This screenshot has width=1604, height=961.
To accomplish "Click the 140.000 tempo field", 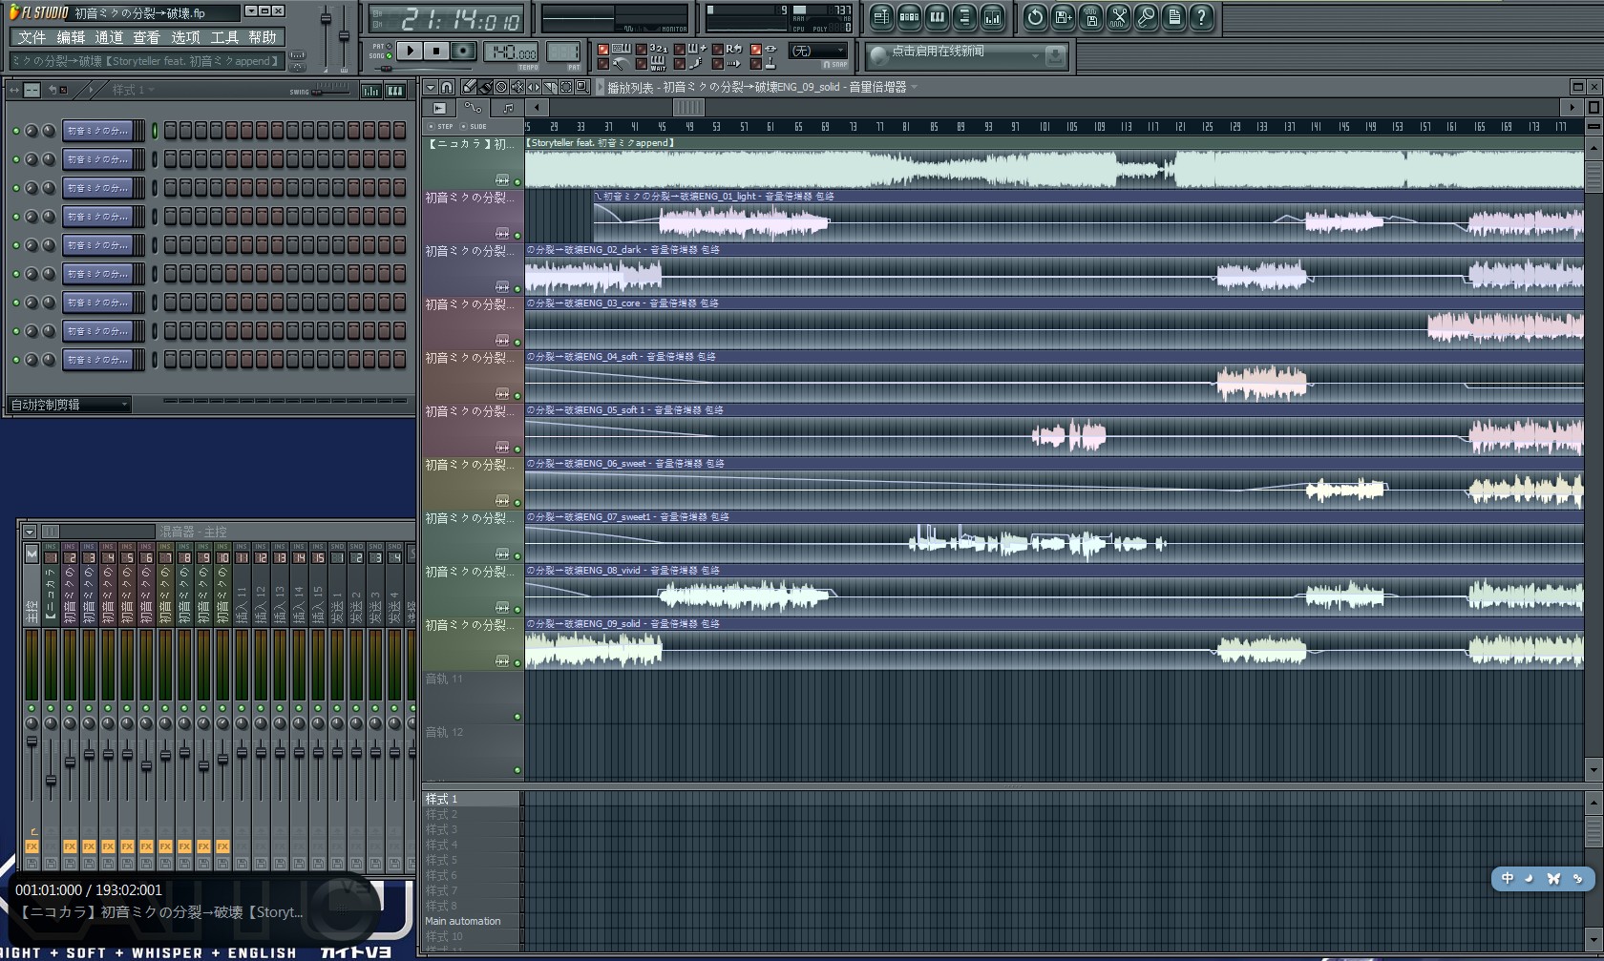I will coord(512,52).
